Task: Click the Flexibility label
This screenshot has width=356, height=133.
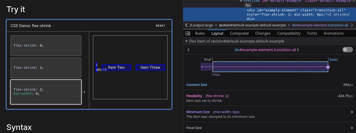Action: (x=194, y=96)
